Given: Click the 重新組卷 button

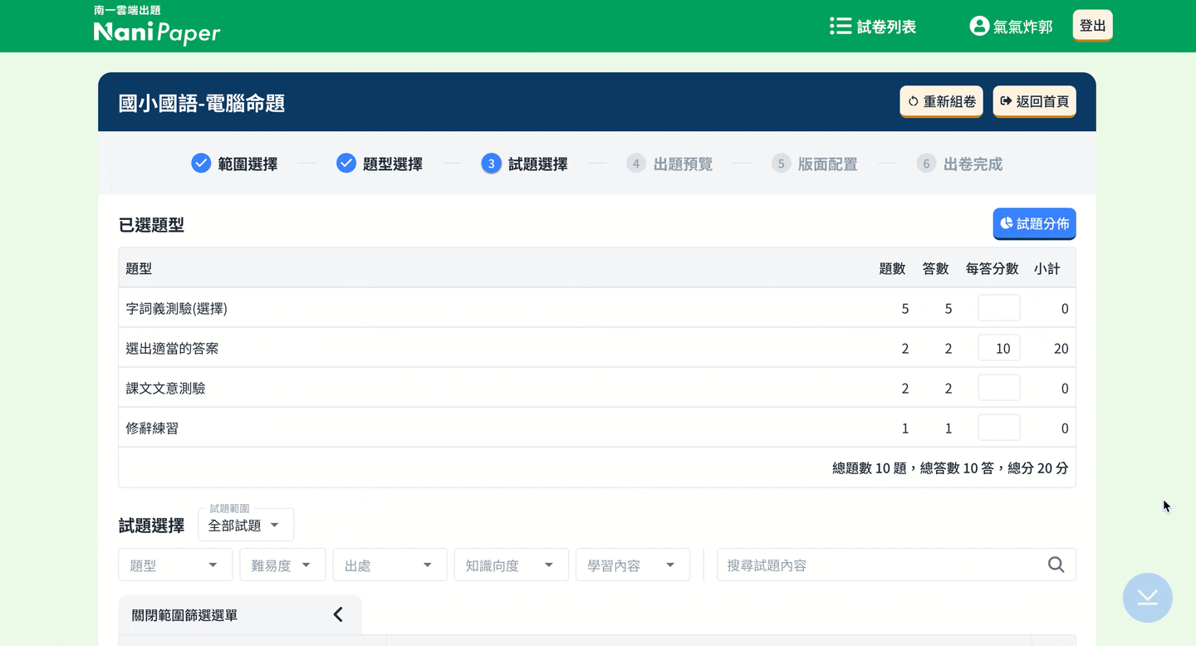Looking at the screenshot, I should click(x=942, y=101).
